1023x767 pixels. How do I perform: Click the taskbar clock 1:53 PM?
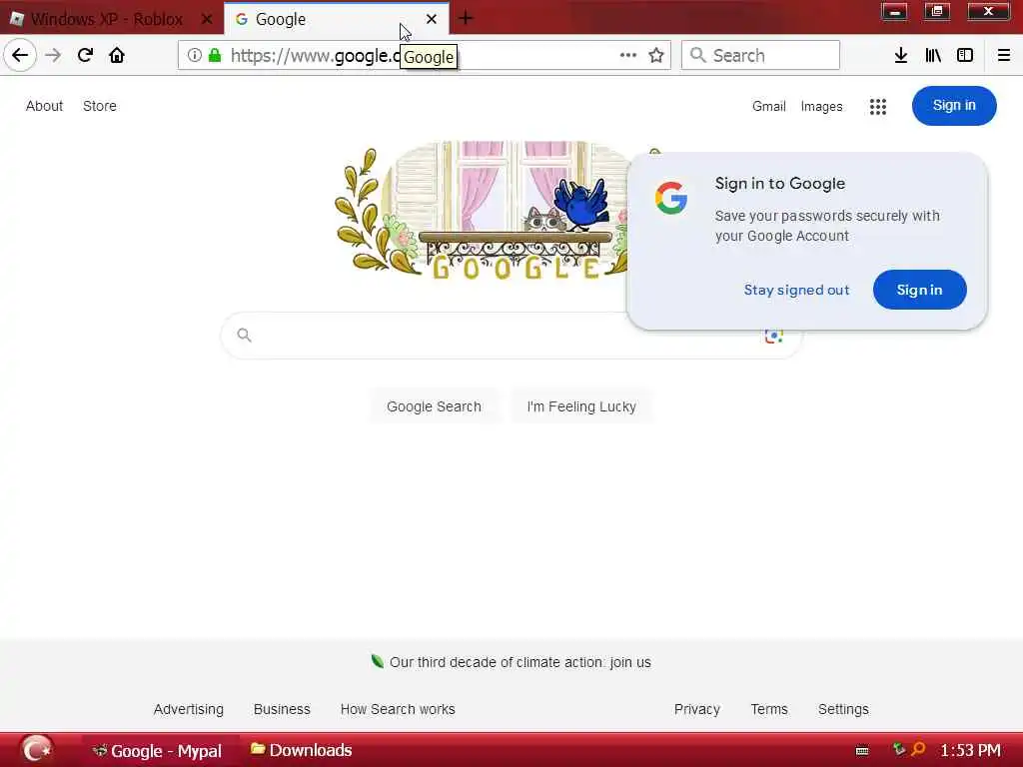coord(970,751)
